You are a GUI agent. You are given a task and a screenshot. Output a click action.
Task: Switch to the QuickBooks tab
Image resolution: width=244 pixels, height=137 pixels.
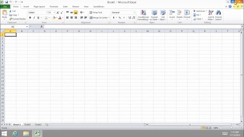pos(99,7)
